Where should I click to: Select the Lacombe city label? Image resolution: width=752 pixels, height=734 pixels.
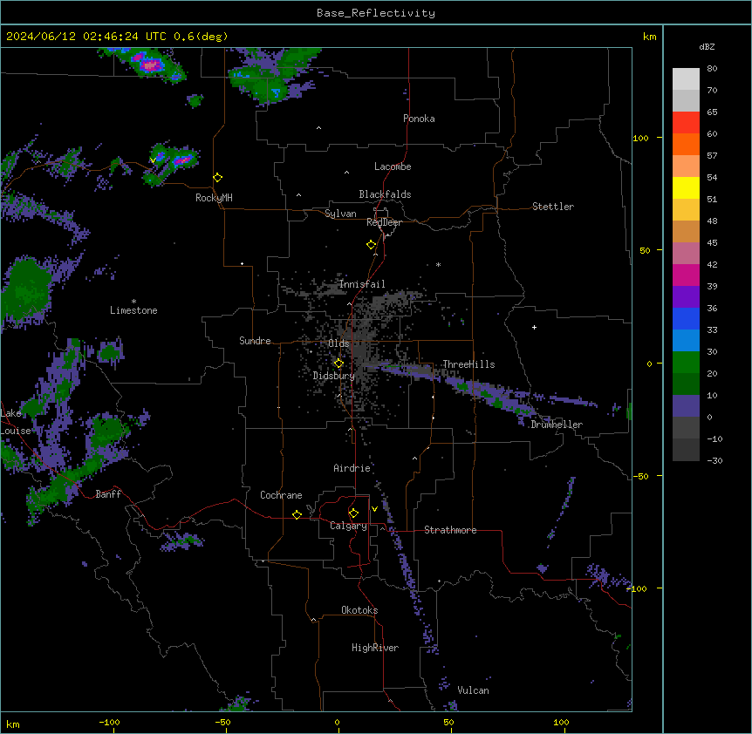(393, 167)
